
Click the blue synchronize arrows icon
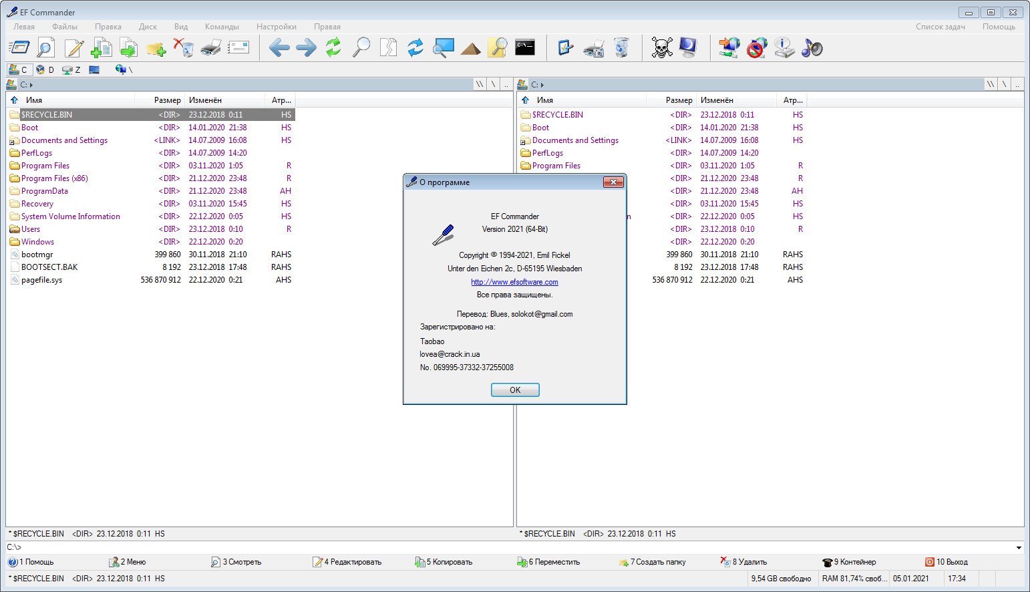click(415, 47)
